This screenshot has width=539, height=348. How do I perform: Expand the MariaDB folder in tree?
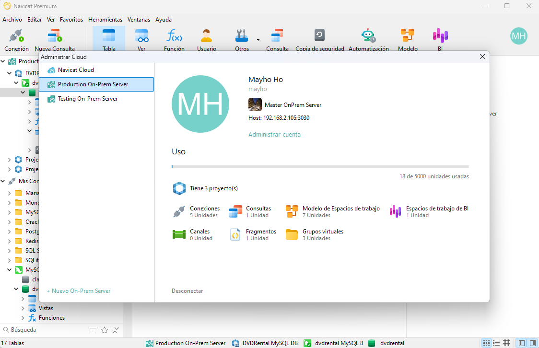9,193
